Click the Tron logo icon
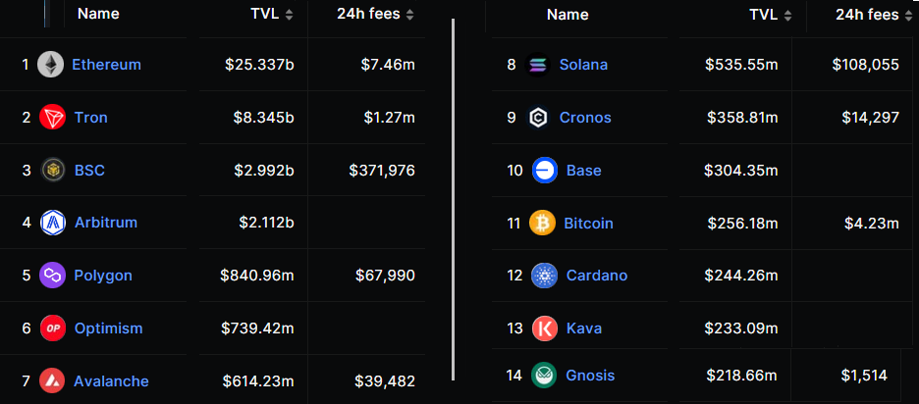 point(52,118)
